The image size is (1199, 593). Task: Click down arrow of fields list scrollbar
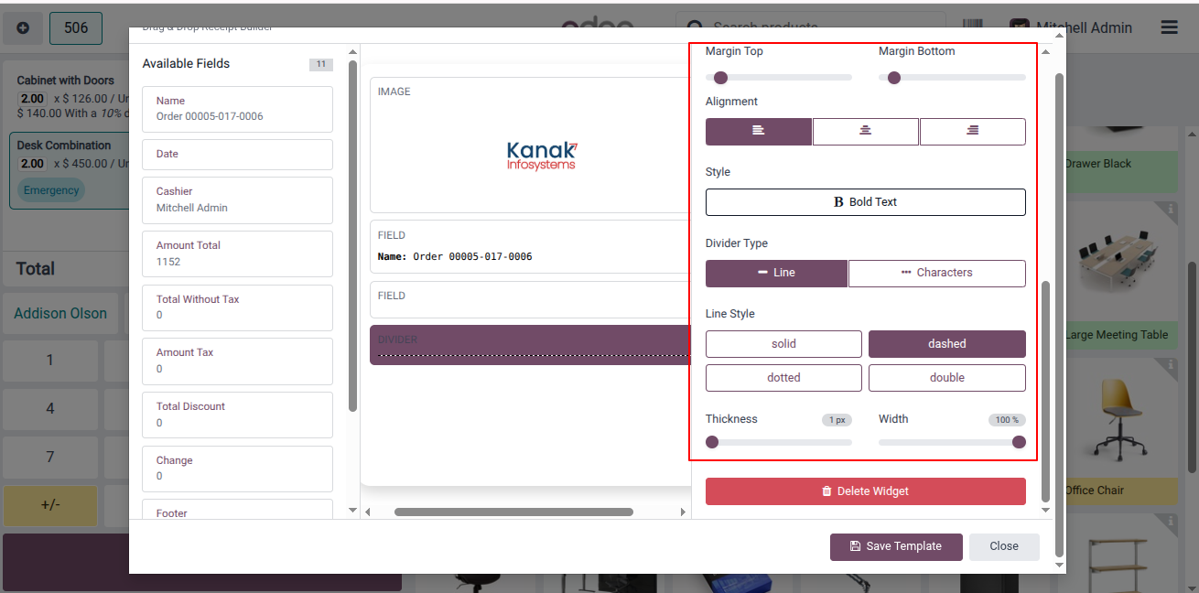(x=353, y=510)
